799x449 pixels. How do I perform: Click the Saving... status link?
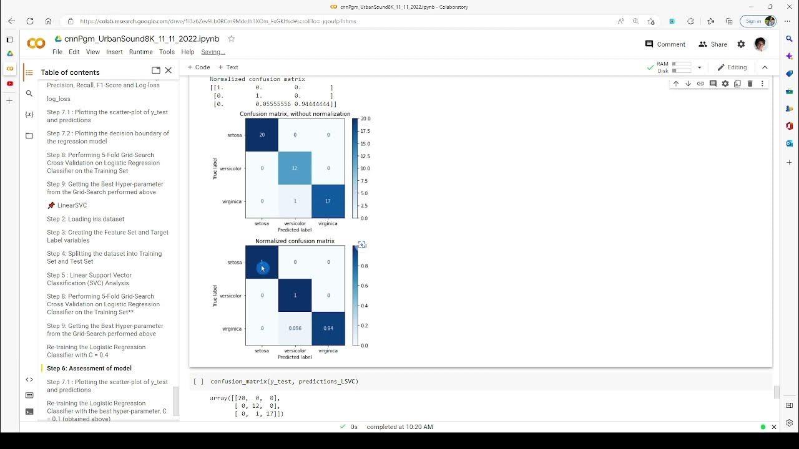coord(213,52)
